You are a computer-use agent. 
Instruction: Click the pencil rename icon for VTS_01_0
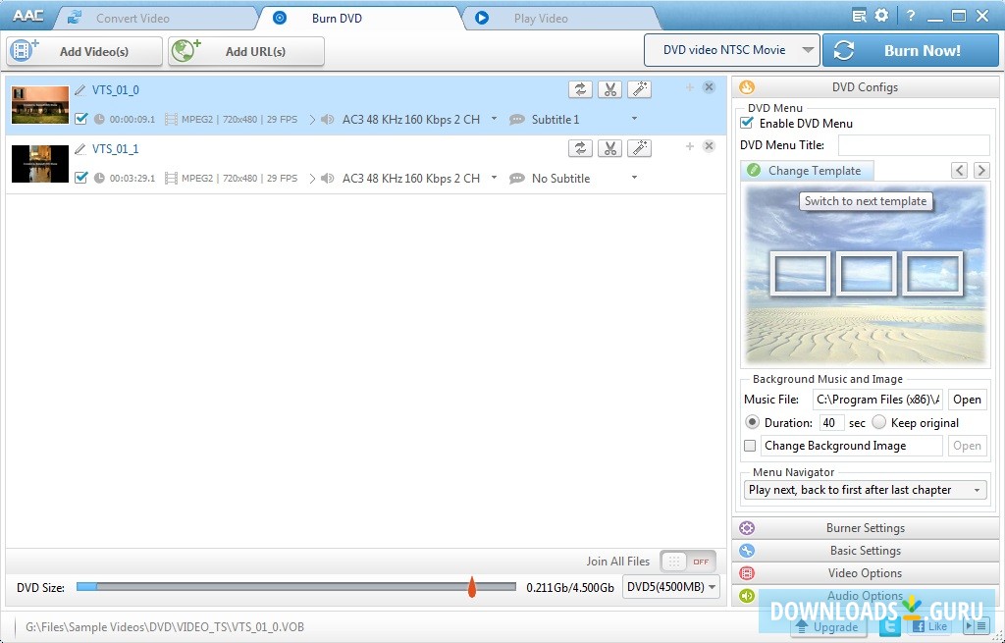point(80,90)
